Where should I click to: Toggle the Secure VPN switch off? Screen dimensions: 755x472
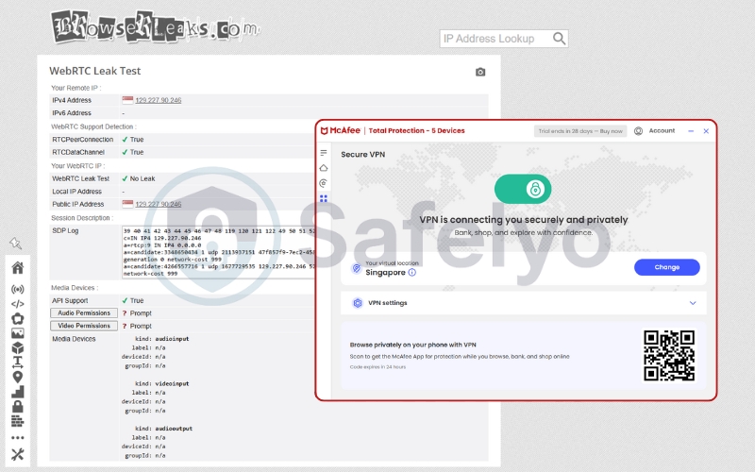523,189
